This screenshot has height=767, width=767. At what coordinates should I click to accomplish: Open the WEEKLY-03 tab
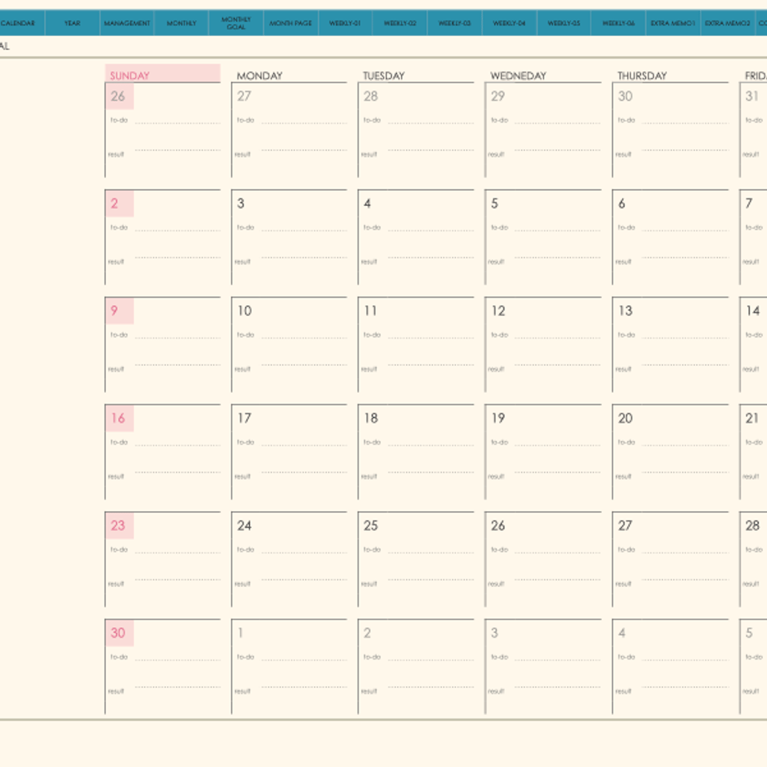tap(455, 23)
